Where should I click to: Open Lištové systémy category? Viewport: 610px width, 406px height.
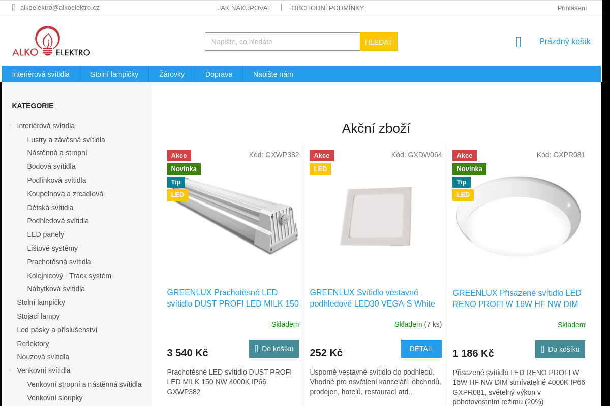52,248
